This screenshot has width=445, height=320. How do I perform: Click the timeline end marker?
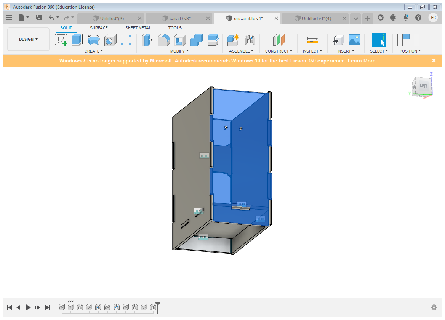pyautogui.click(x=158, y=307)
